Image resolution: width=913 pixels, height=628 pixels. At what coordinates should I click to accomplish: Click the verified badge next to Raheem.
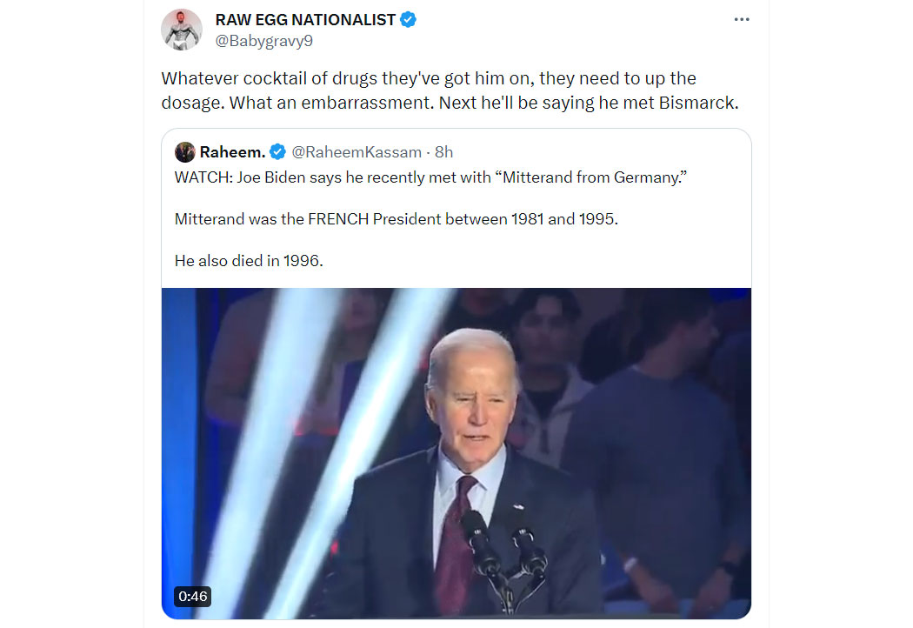(277, 152)
